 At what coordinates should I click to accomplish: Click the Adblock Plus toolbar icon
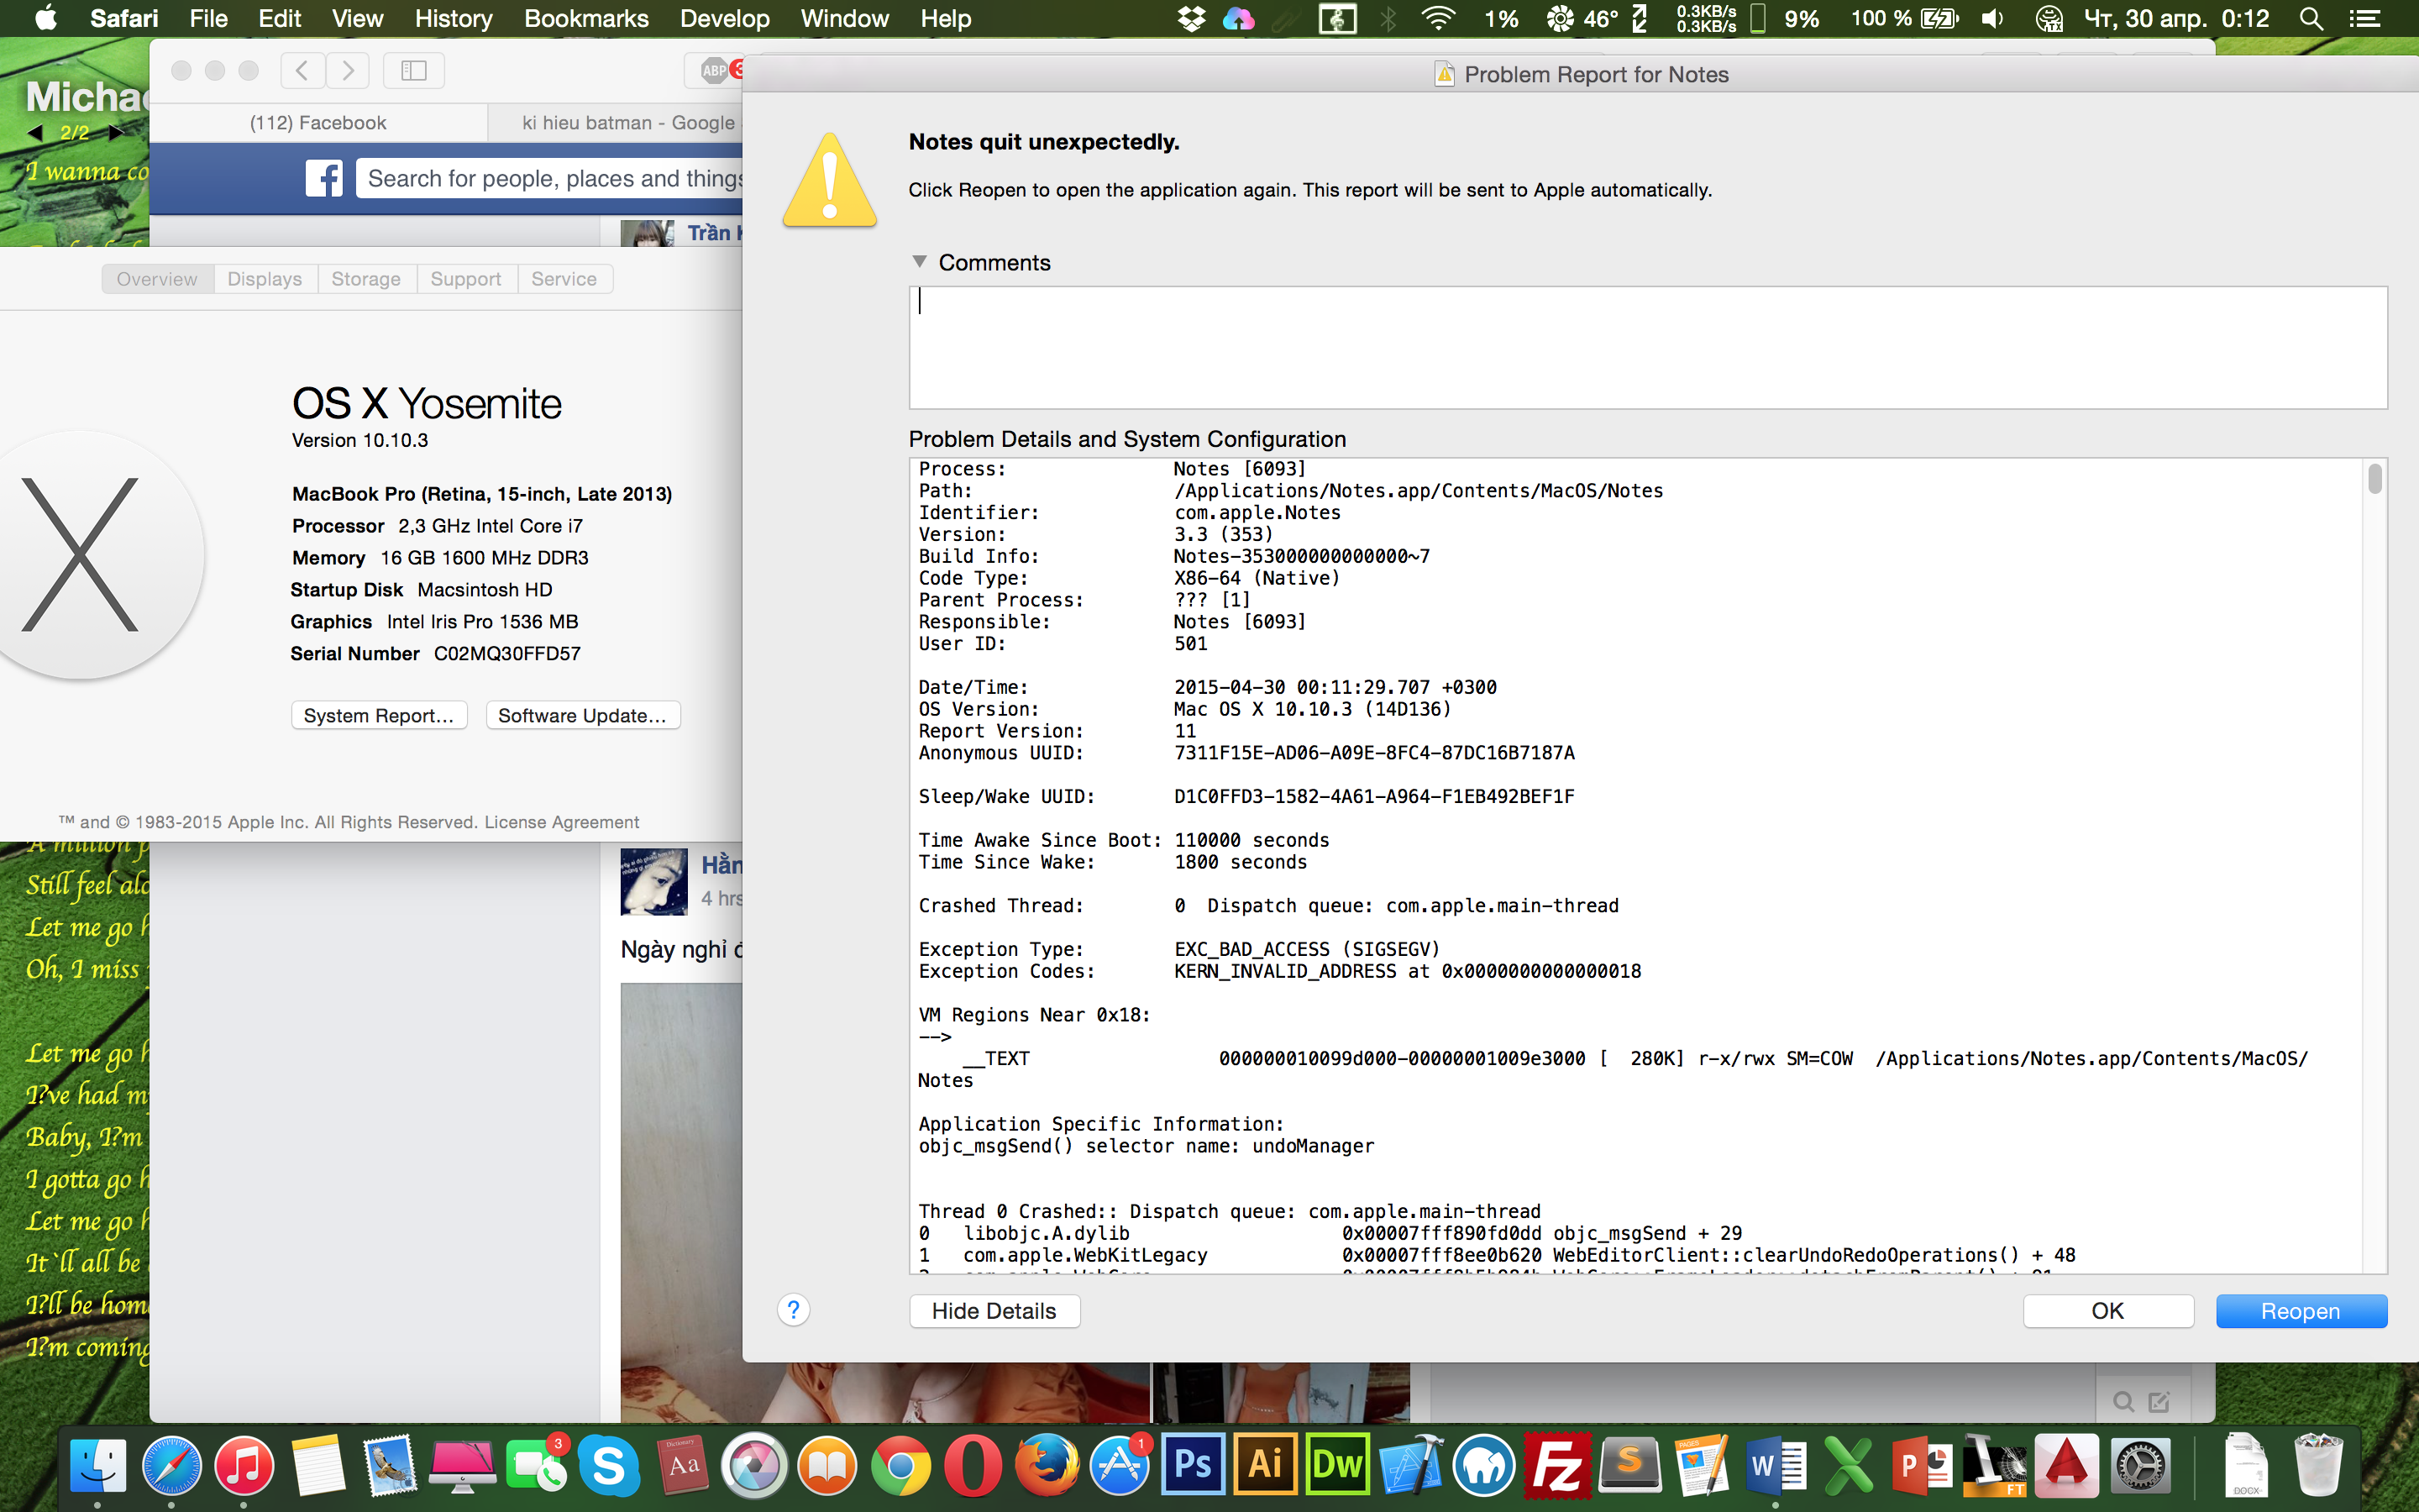point(716,70)
